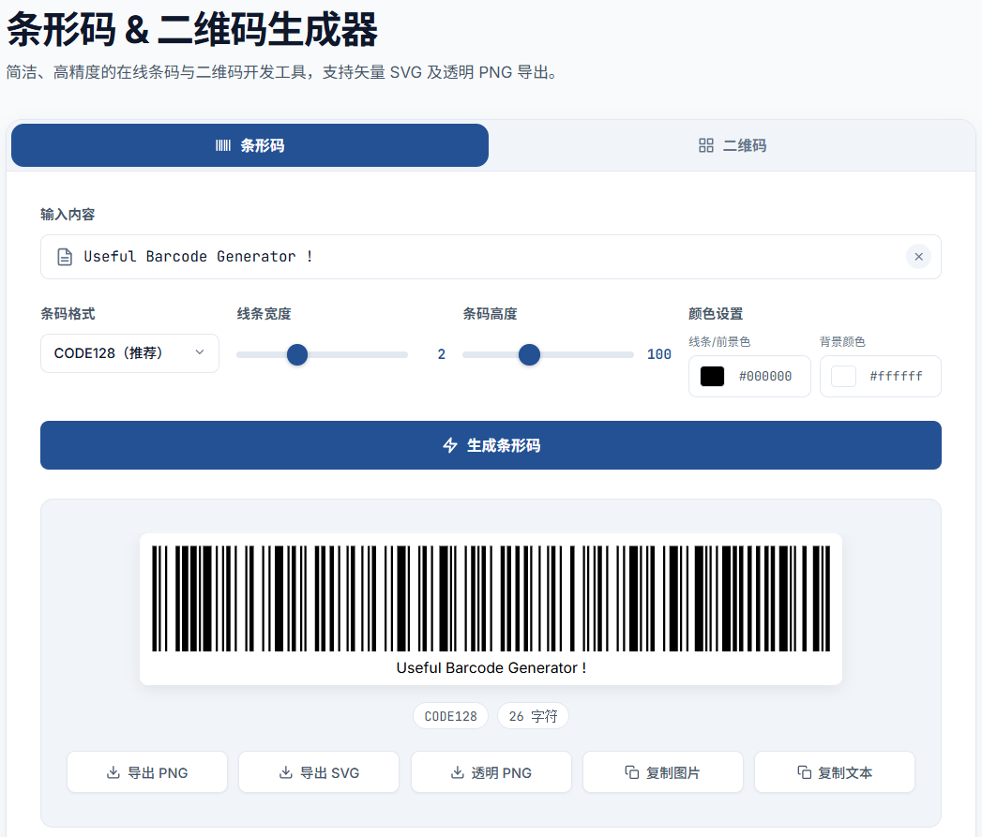Image resolution: width=982 pixels, height=837 pixels.
Task: Switch to the 条形码 tab
Action: point(249,145)
